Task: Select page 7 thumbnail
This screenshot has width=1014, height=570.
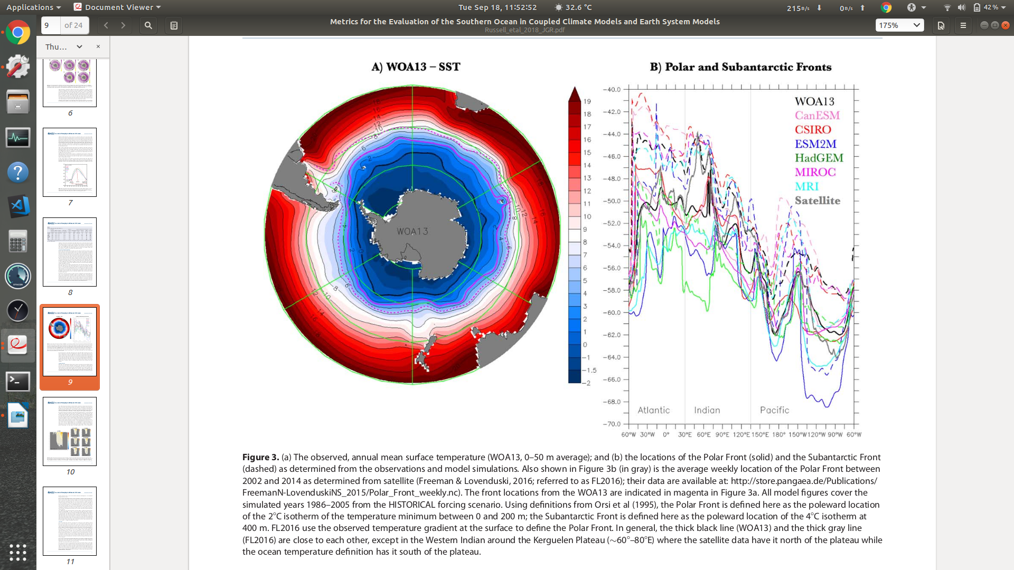Action: pos(70,162)
